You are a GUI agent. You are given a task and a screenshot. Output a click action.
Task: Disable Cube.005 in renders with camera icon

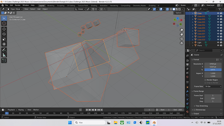(x=221, y=28)
